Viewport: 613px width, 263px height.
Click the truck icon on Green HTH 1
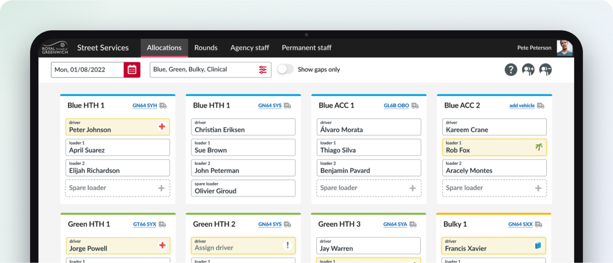coord(162,224)
